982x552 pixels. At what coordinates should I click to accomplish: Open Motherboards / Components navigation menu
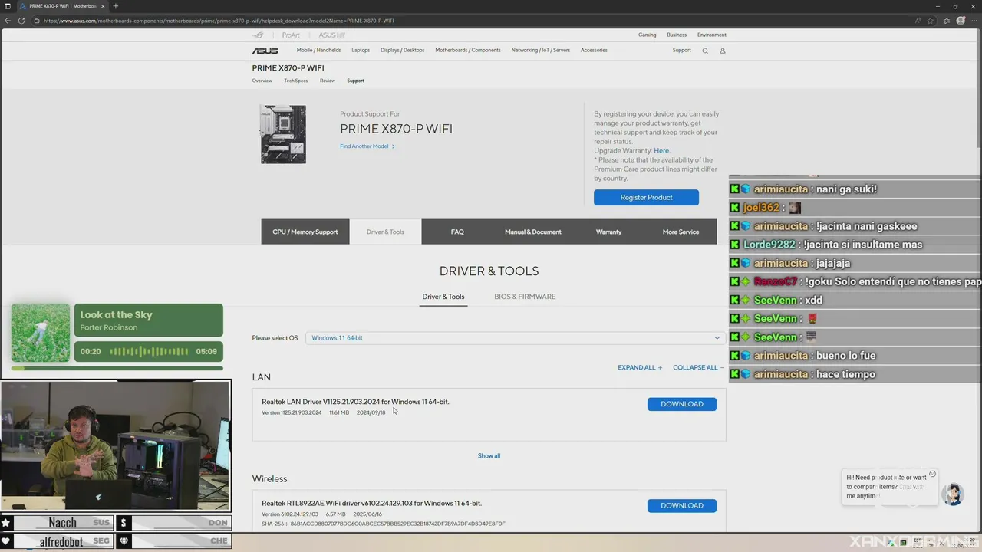(468, 51)
